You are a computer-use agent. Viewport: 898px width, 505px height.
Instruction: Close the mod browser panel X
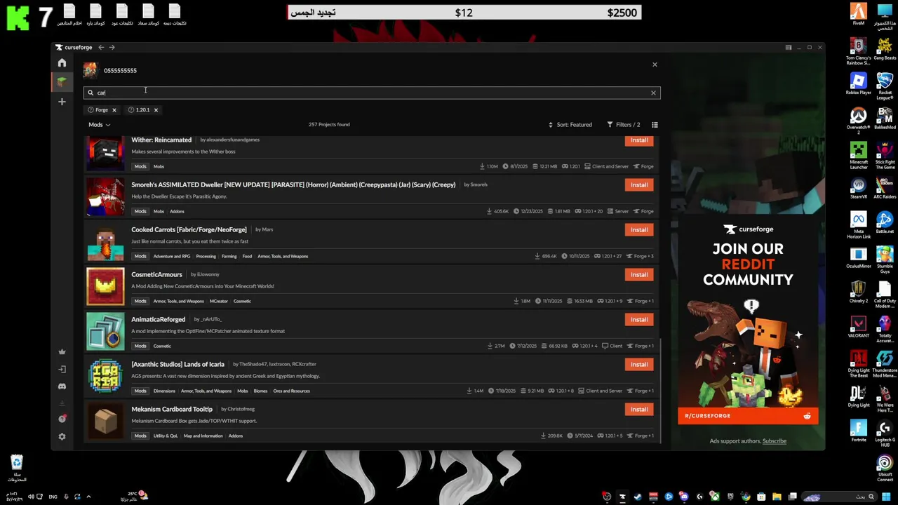click(655, 65)
